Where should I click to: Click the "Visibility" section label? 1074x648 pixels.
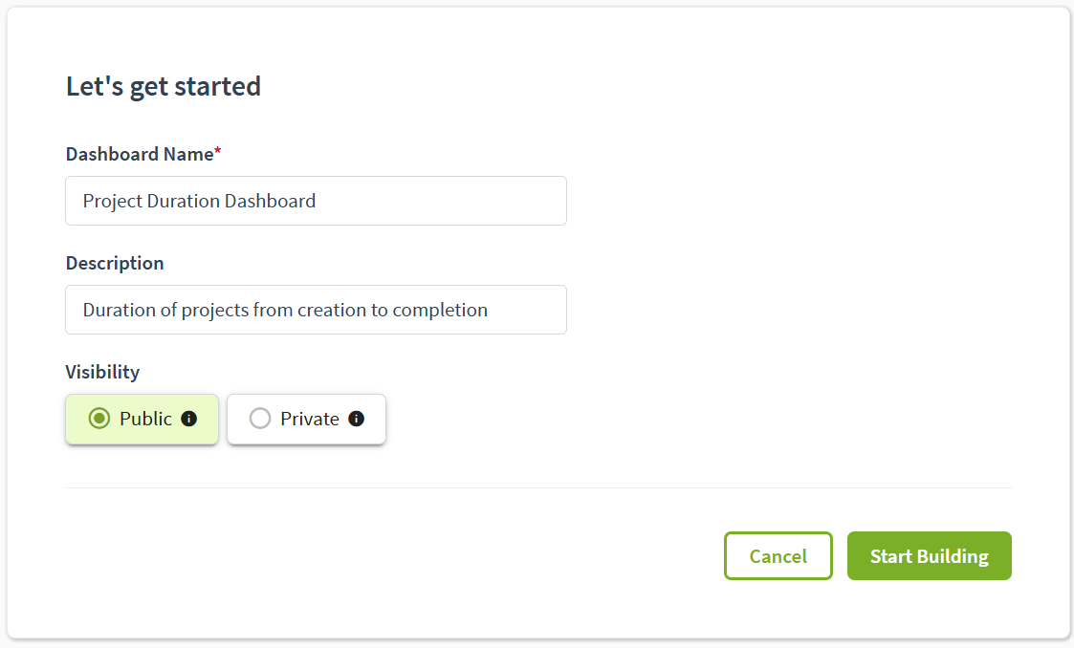coord(102,372)
